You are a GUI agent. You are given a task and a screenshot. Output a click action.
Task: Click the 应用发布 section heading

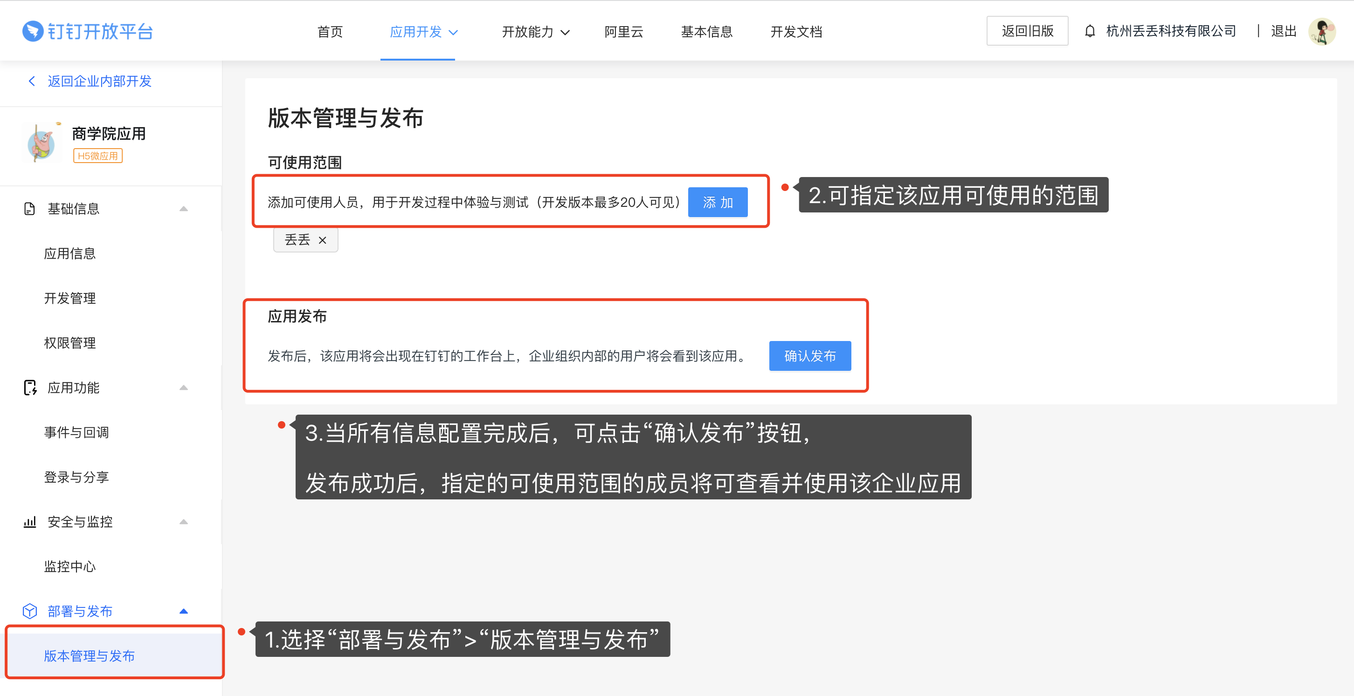(297, 316)
